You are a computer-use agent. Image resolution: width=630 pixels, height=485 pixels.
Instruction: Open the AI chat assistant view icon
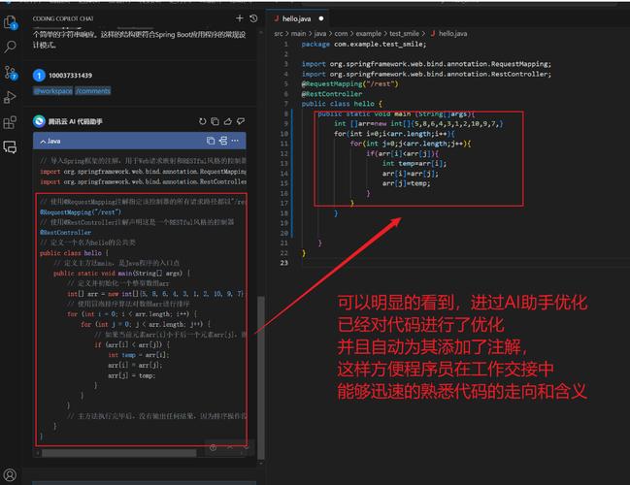tap(10, 147)
